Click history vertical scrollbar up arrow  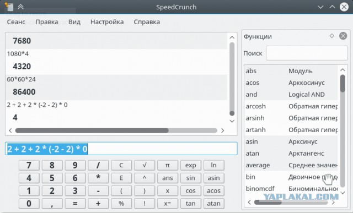232,37
